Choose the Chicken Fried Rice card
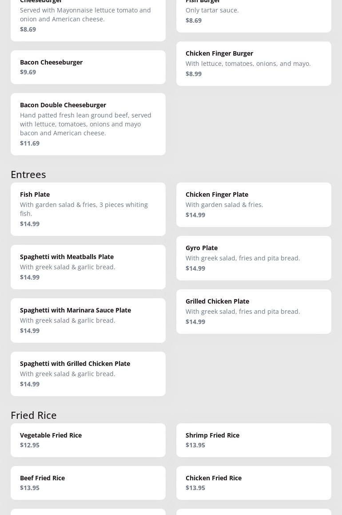 pos(254,483)
